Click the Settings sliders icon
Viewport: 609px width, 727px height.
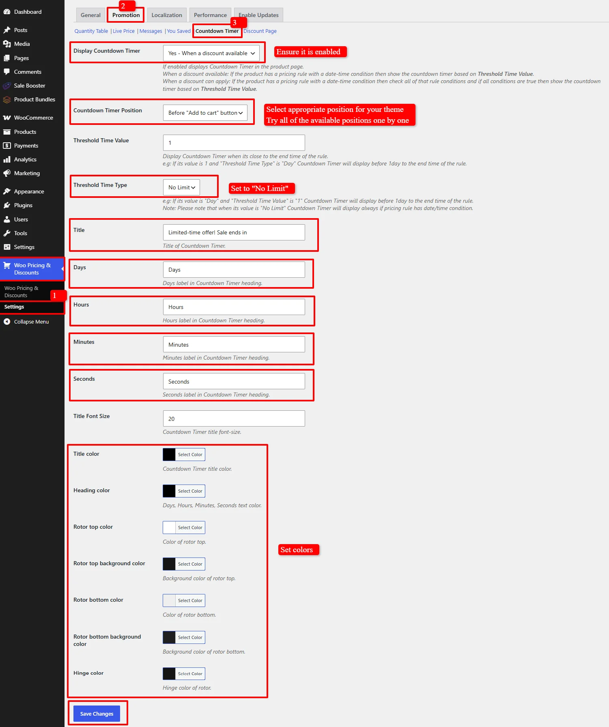pyautogui.click(x=7, y=247)
